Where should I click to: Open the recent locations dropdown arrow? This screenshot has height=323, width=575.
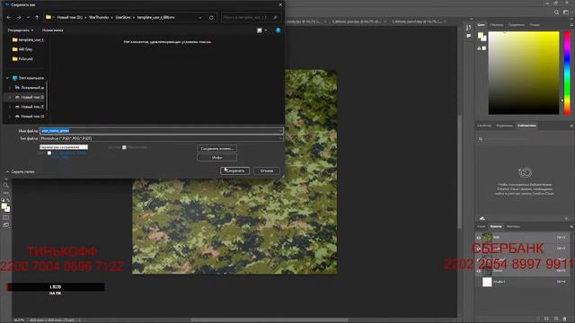click(28, 17)
